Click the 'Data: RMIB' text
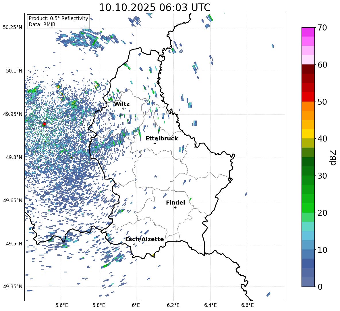The image size is (340, 311). coord(42,24)
